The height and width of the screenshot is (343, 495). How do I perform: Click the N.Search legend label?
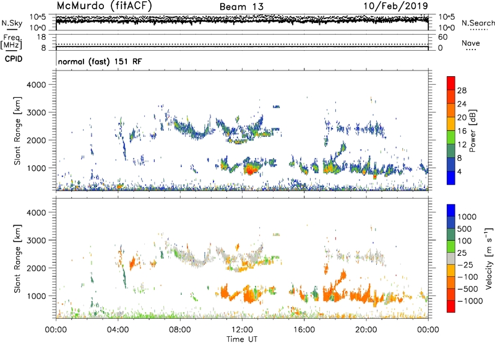[x=478, y=23]
